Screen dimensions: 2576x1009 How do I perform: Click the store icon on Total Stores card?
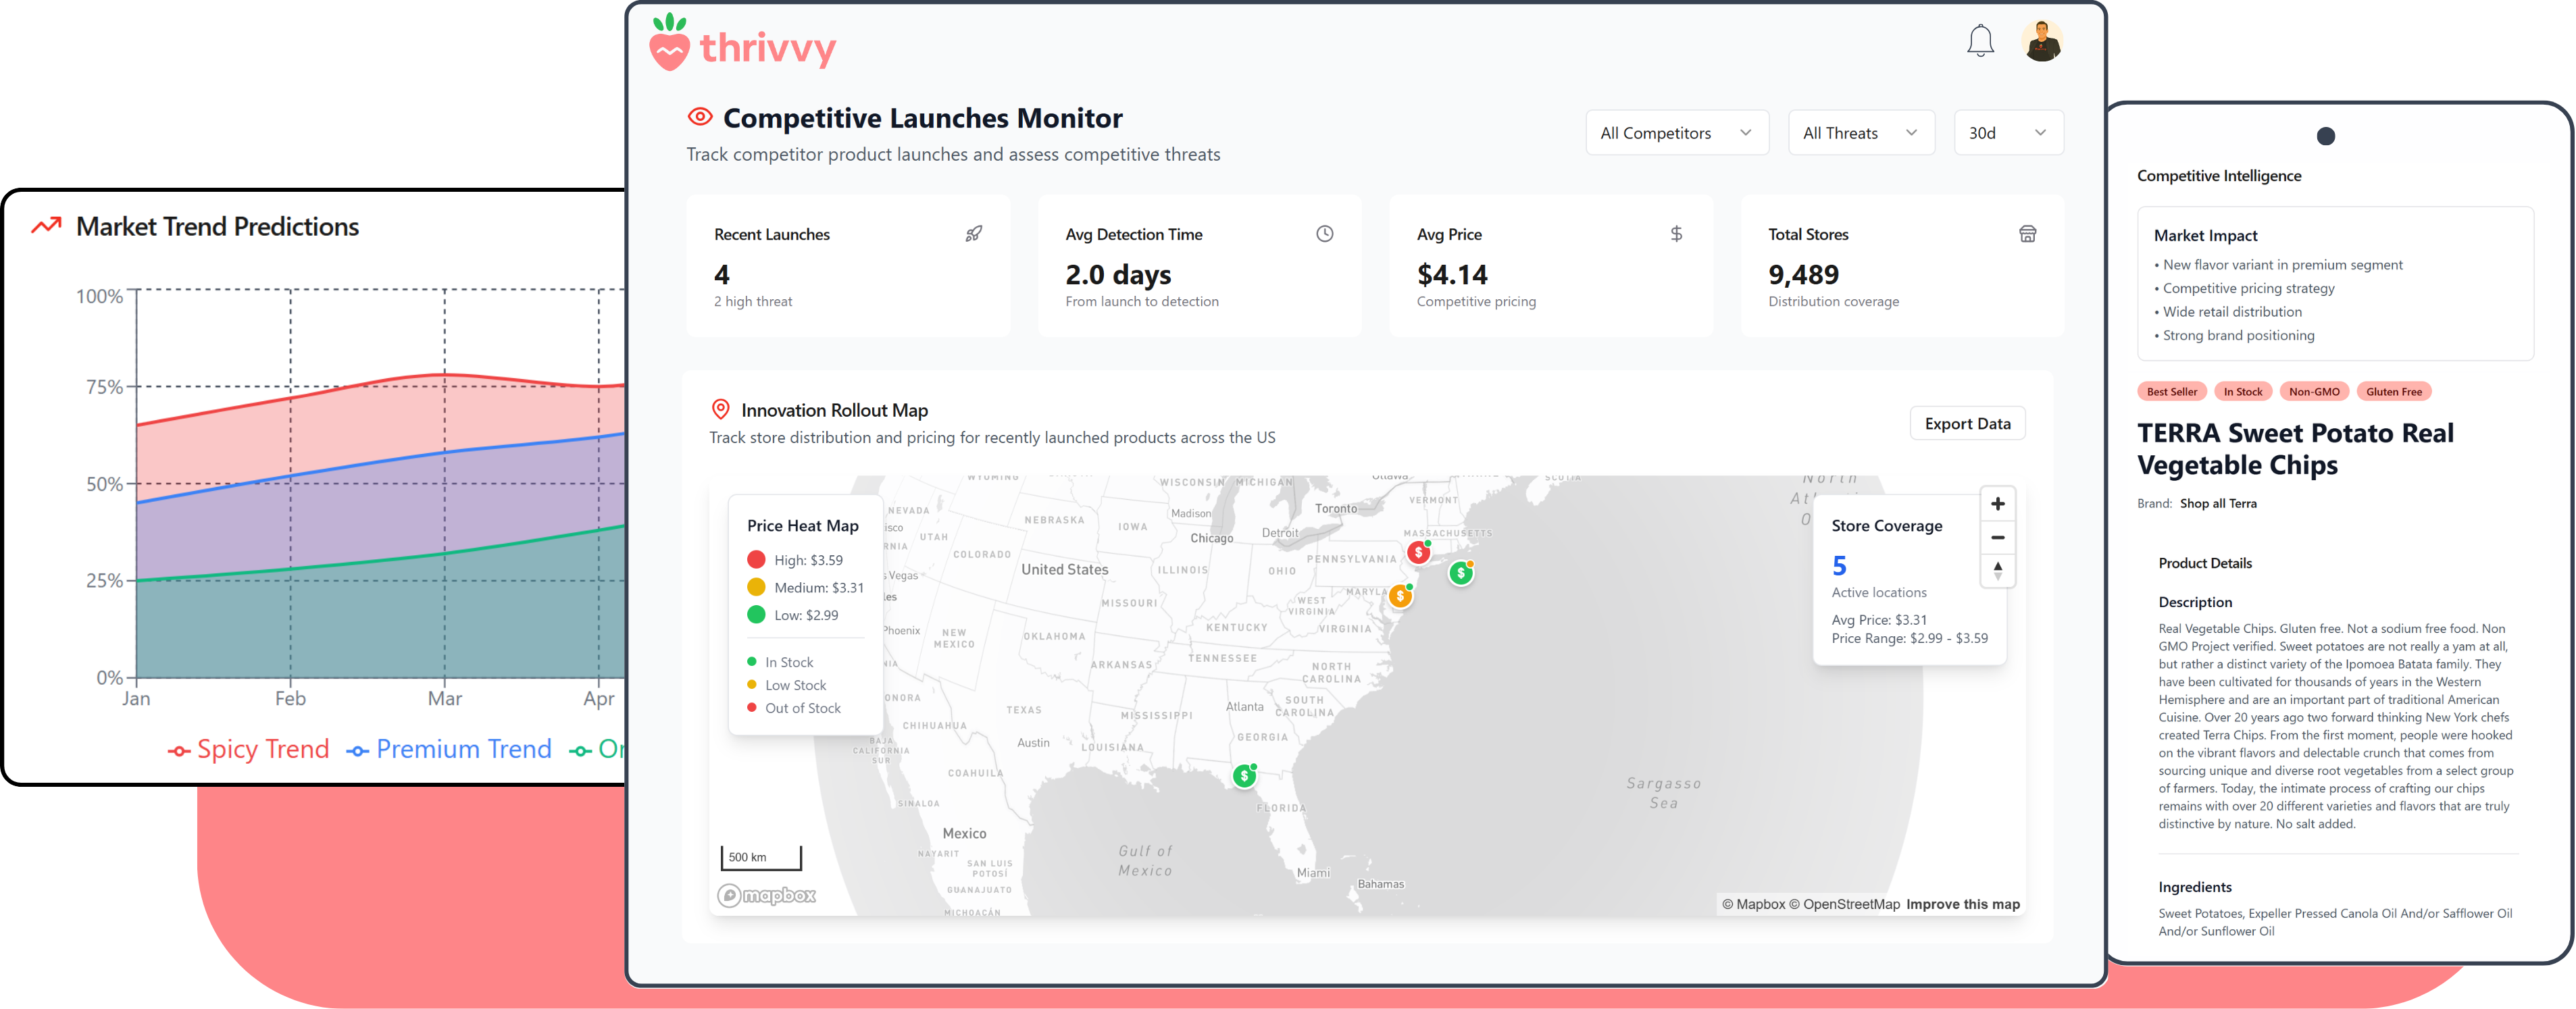pyautogui.click(x=2027, y=234)
